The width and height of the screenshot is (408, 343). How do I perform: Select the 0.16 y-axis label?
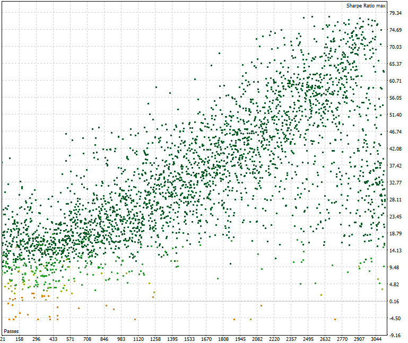coord(394,302)
